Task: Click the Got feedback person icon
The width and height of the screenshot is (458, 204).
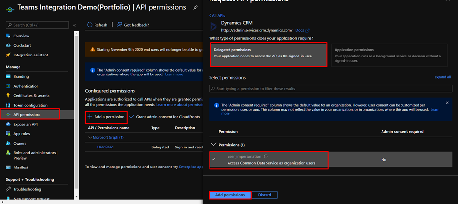Action: tap(119, 25)
